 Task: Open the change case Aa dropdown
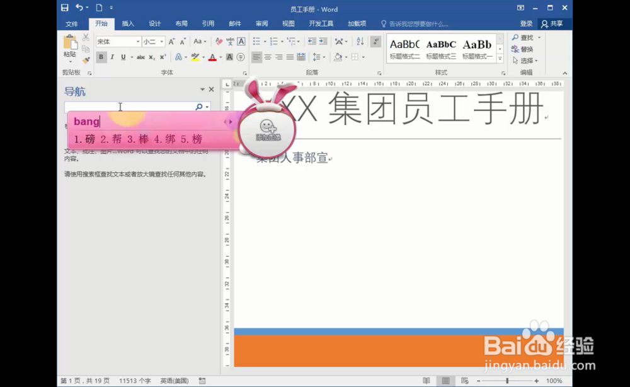pyautogui.click(x=200, y=42)
